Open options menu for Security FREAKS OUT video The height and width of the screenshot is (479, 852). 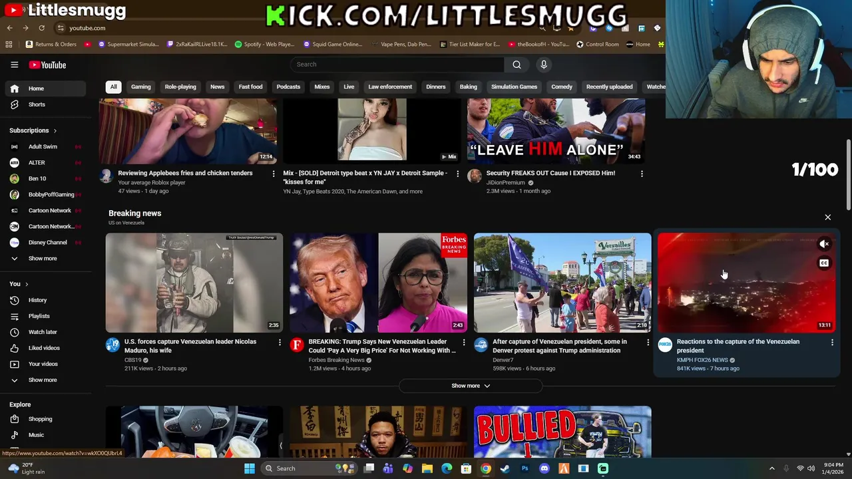pos(642,174)
